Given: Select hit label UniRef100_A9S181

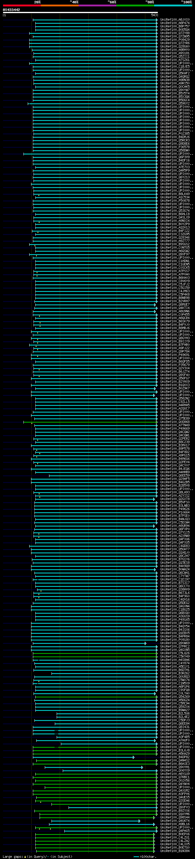Looking at the screenshot, I should tap(175, 53).
